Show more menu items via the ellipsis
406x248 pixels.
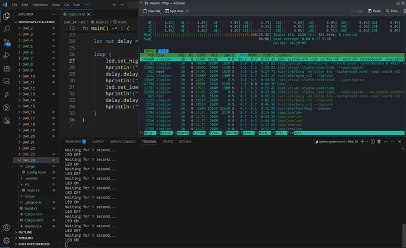pos(87,5)
